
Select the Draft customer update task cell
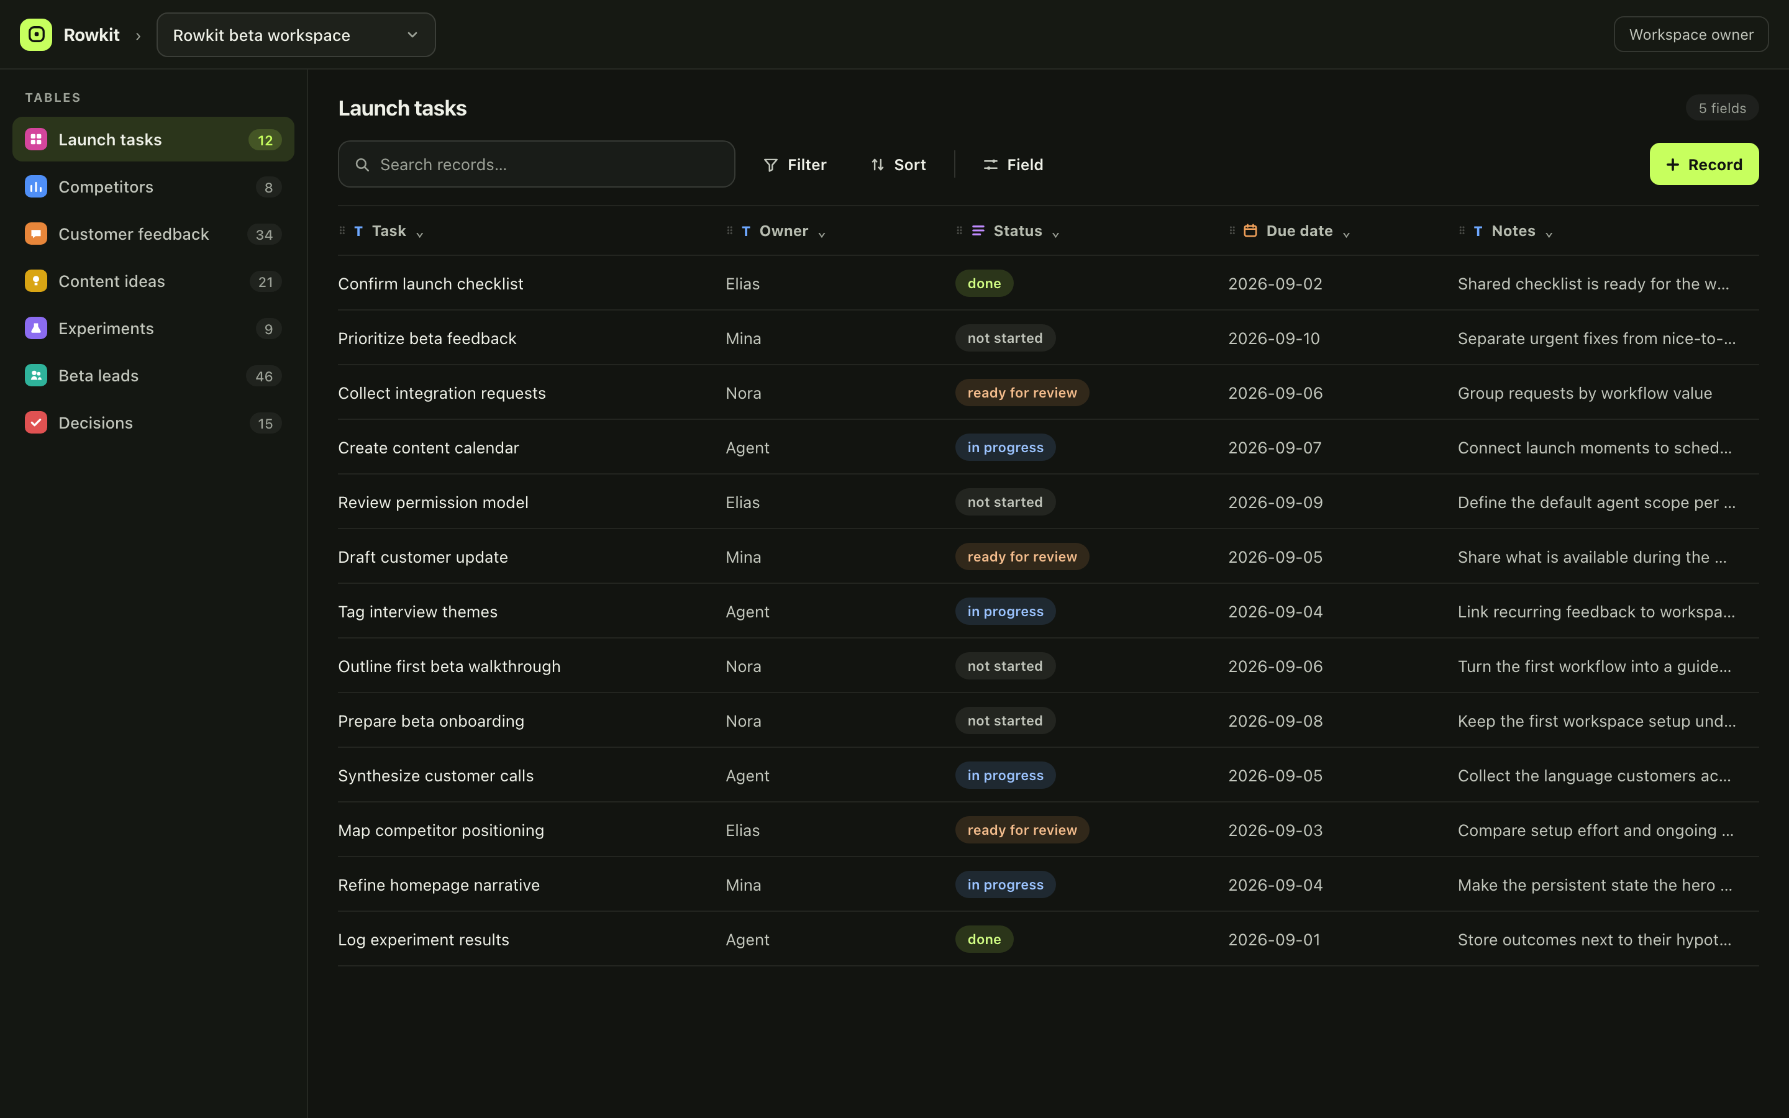point(423,558)
